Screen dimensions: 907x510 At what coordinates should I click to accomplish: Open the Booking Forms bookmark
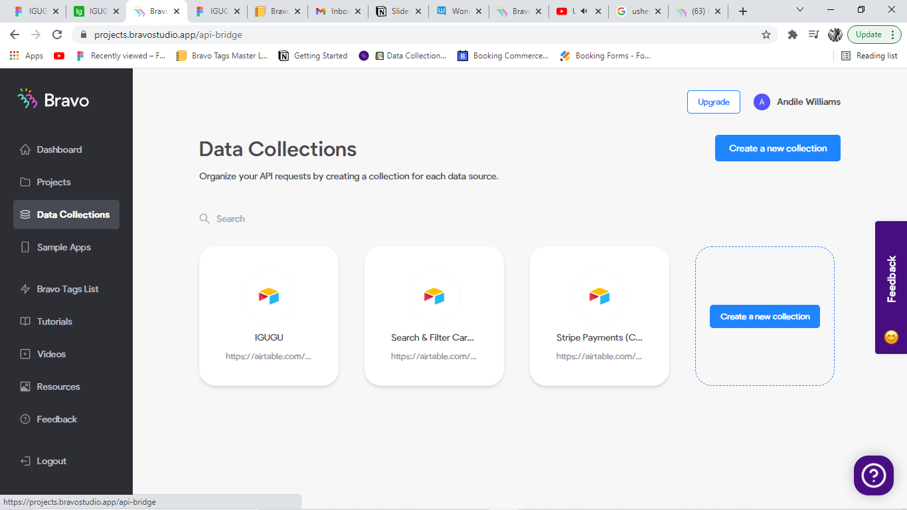pyautogui.click(x=606, y=56)
